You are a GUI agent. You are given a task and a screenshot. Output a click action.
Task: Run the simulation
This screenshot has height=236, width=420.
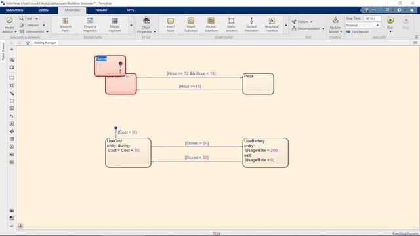pyautogui.click(x=390, y=20)
